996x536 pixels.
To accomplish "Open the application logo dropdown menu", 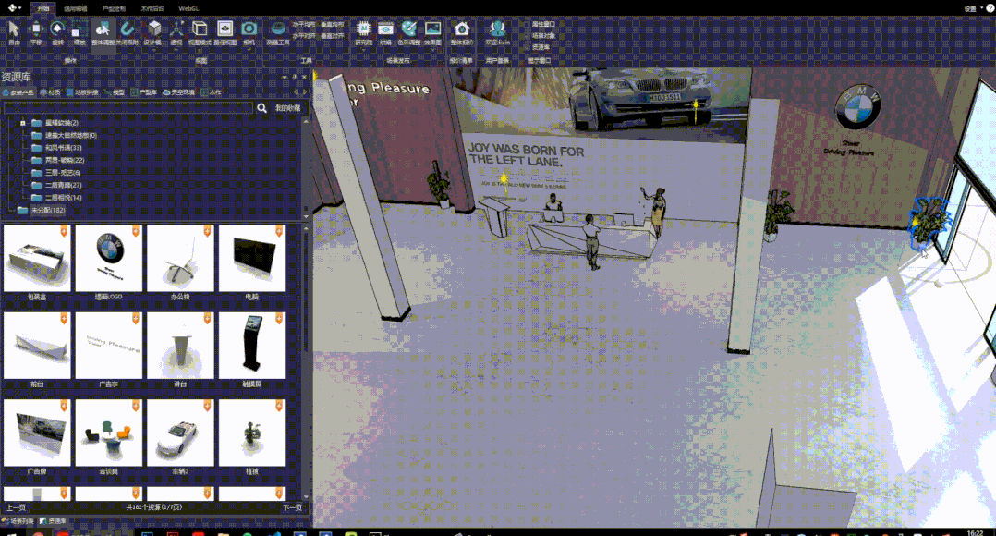I will 14,8.
